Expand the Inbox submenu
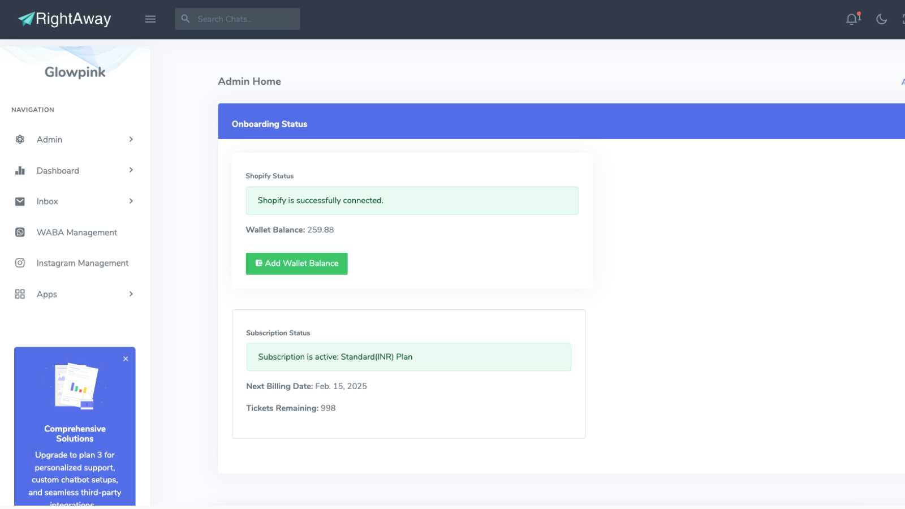 (x=131, y=201)
